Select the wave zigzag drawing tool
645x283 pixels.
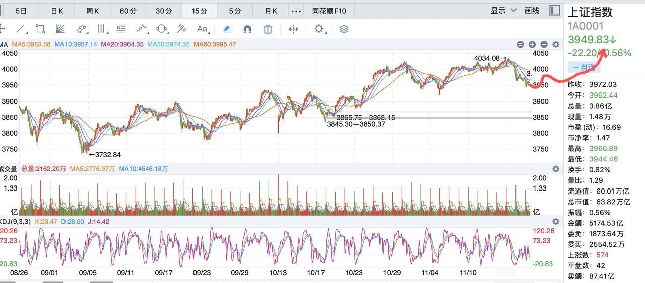click(x=142, y=29)
